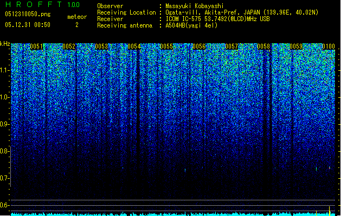341x216 pixels.
Task: Select observer name Masayuki Kobayashi
Action: (x=195, y=6)
